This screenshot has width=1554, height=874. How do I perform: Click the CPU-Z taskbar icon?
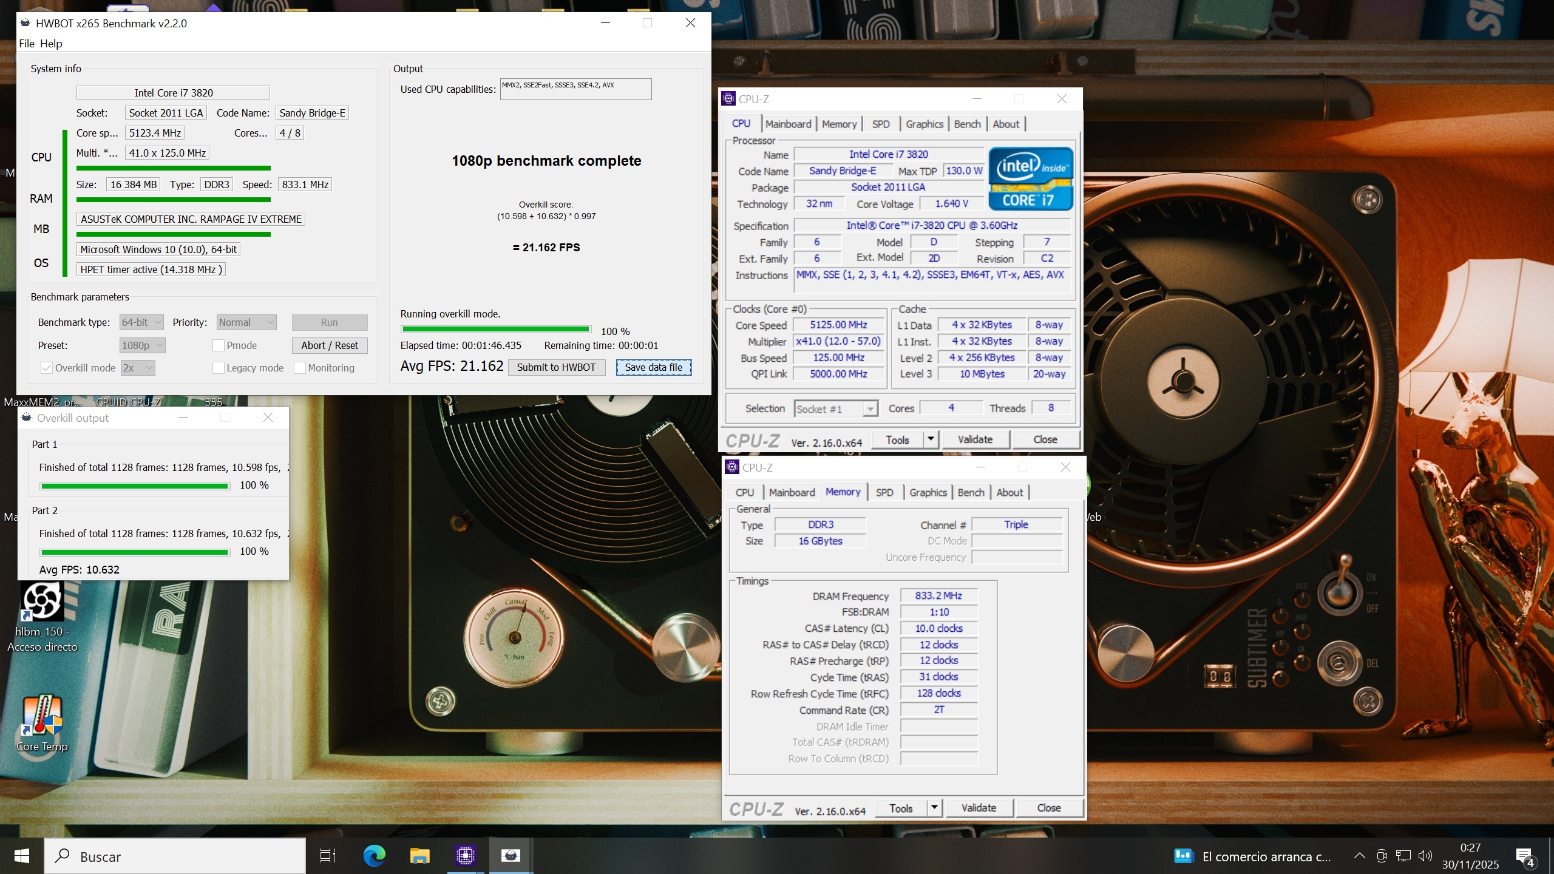(466, 856)
